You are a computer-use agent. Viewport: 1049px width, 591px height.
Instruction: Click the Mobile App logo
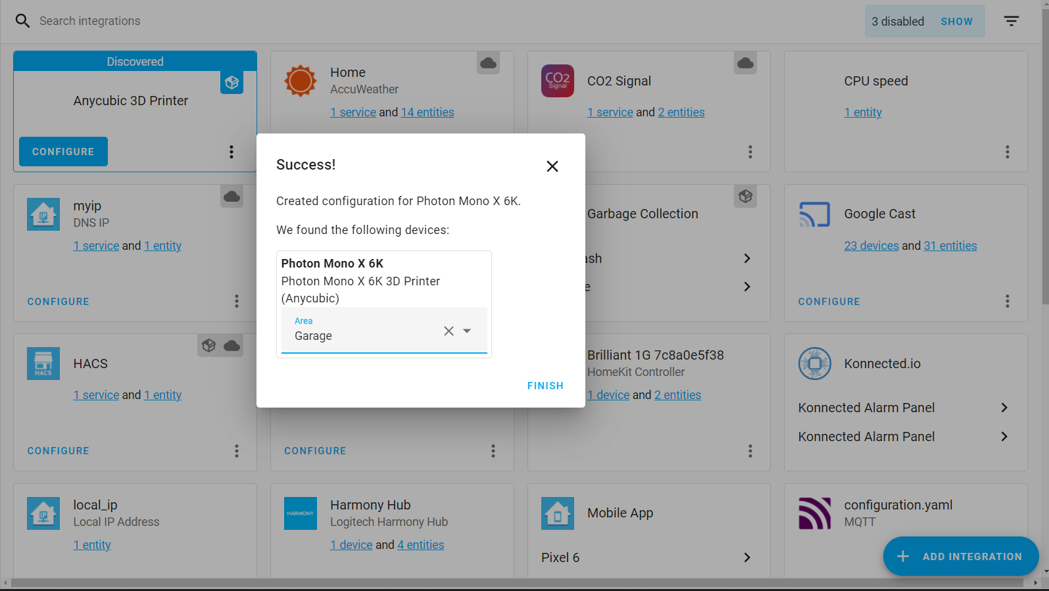558,513
